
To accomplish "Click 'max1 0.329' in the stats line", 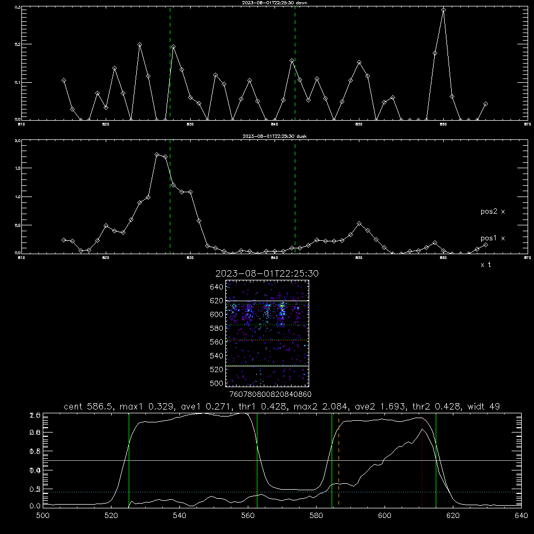I will (146, 406).
